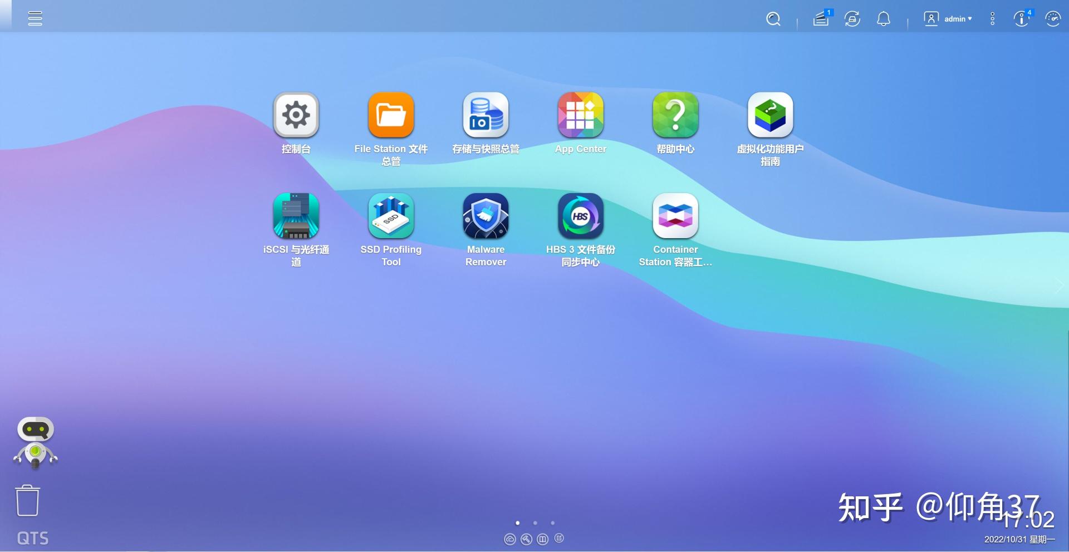
Task: Open the recycle bin trash icon
Action: 27,501
